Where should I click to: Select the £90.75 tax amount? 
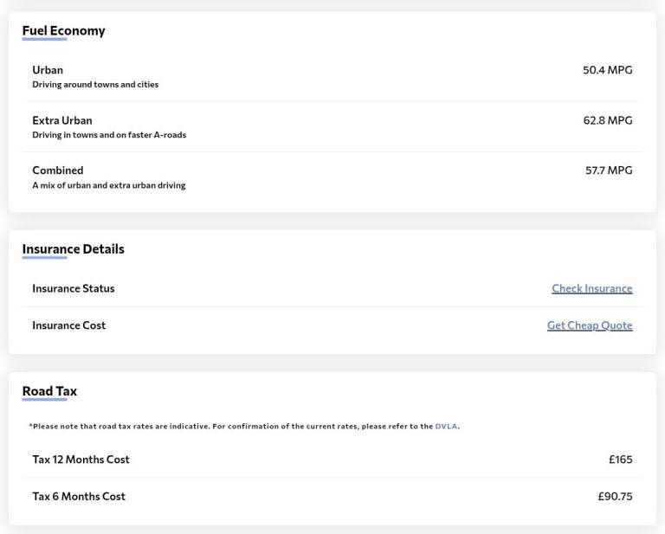pyautogui.click(x=615, y=497)
